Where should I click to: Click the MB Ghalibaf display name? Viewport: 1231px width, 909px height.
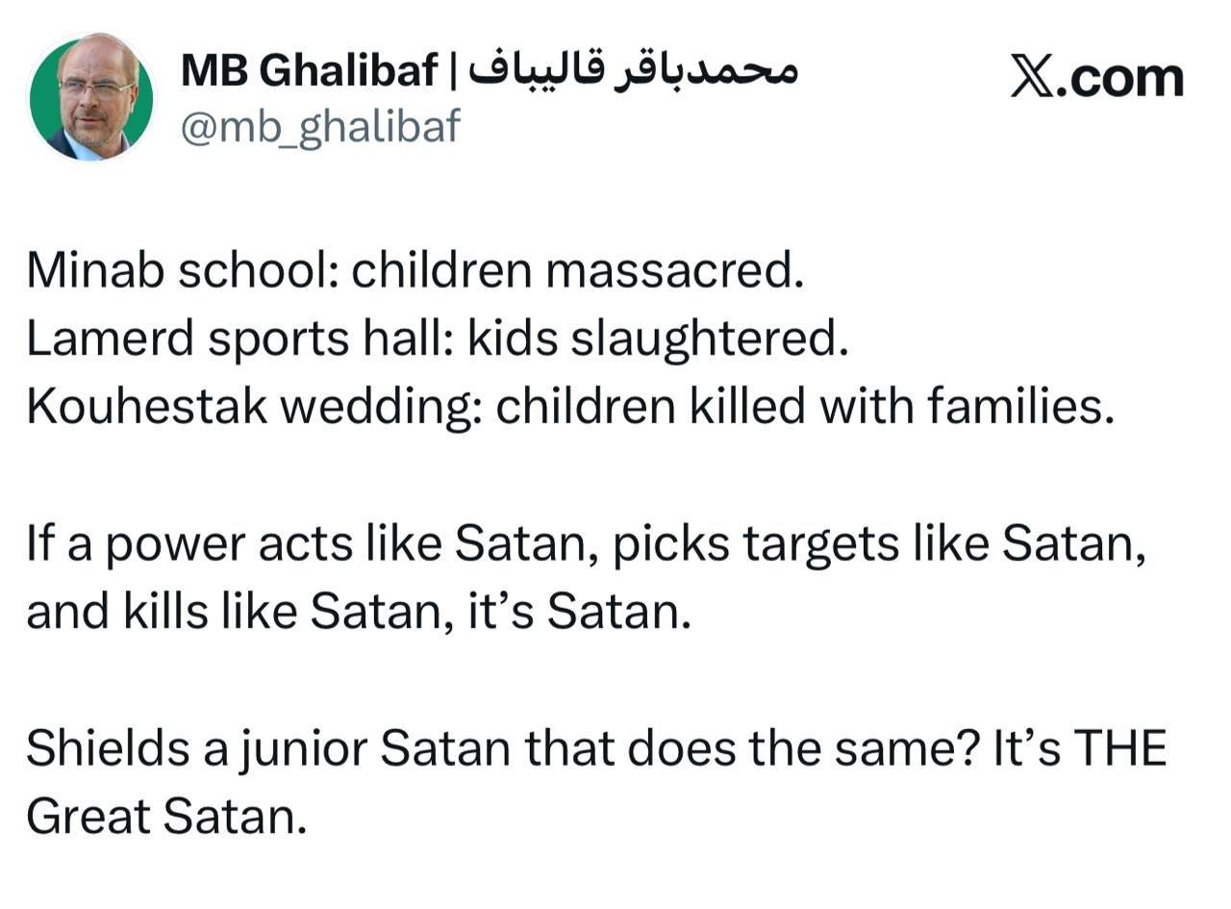click(309, 69)
